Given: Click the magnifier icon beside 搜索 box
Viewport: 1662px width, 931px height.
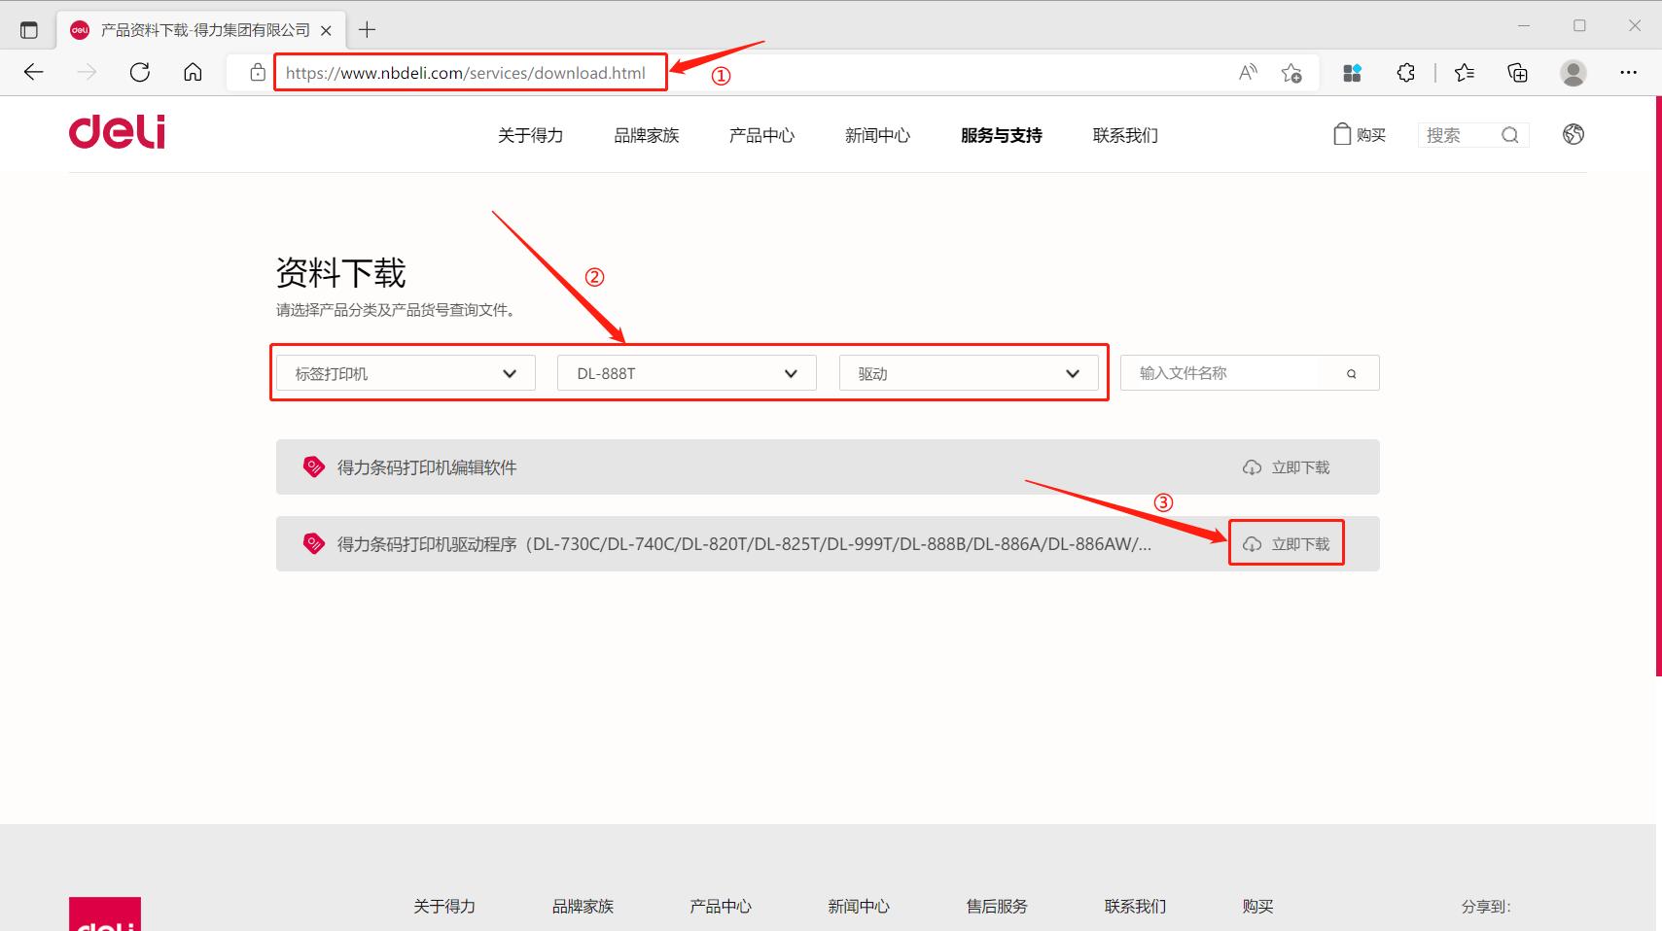Looking at the screenshot, I should tap(1509, 134).
